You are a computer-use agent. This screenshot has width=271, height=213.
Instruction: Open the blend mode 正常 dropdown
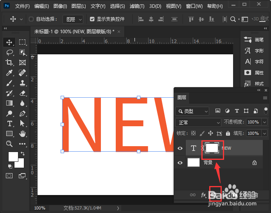(198, 123)
